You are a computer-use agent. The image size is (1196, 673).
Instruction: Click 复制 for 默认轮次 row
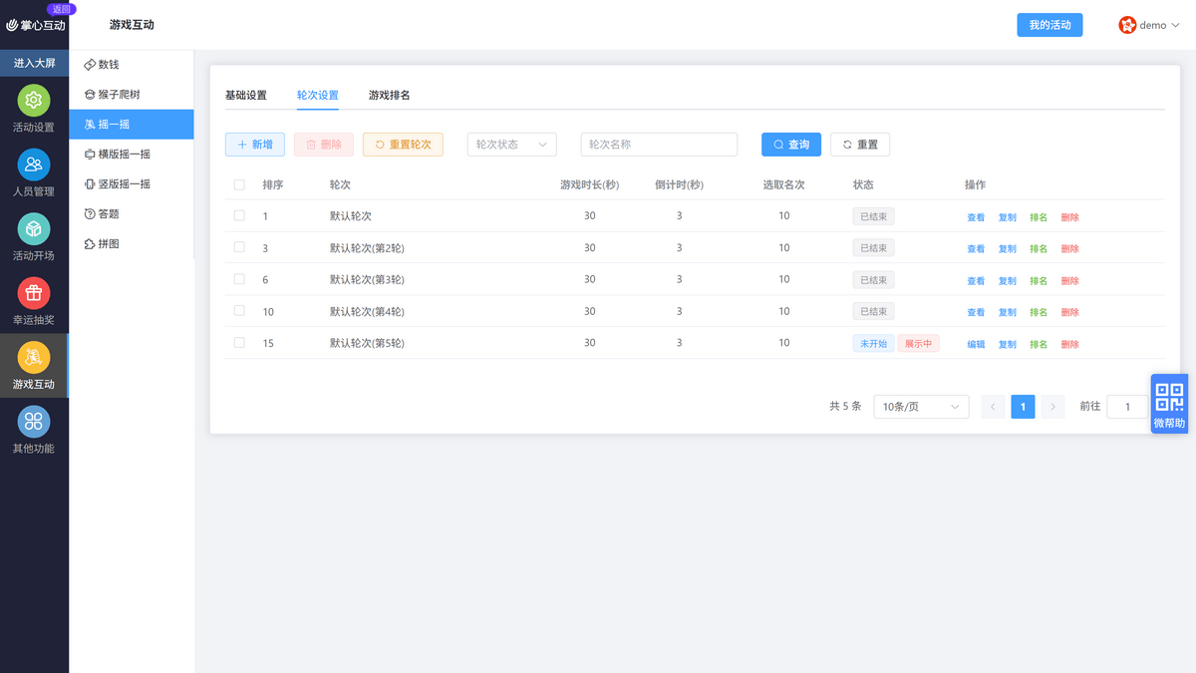[1008, 217]
